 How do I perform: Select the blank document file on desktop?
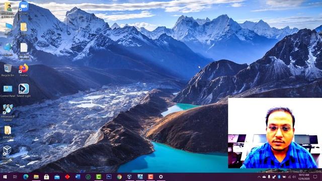coord(24,51)
